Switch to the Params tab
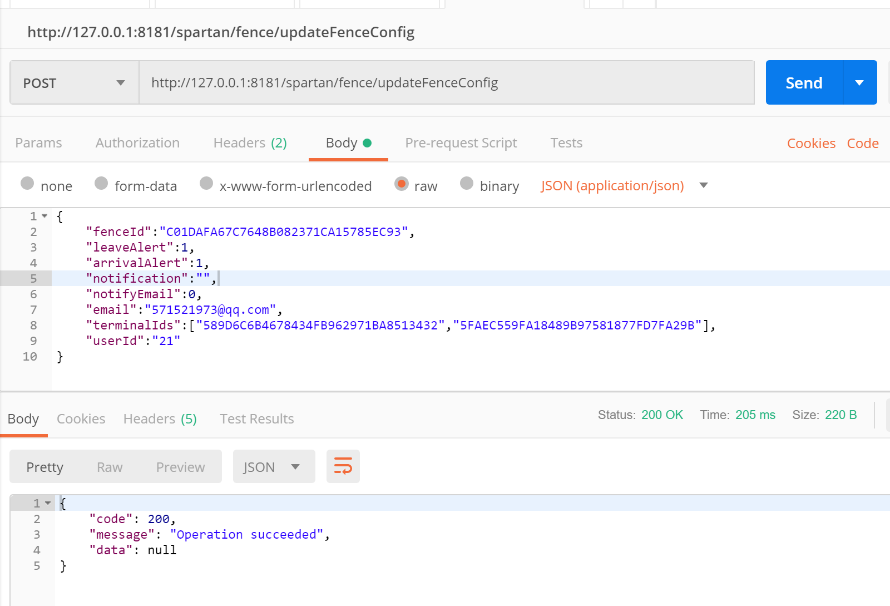890x606 pixels. 38,143
